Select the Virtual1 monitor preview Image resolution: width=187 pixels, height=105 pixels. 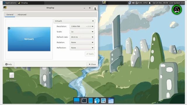click(29, 39)
